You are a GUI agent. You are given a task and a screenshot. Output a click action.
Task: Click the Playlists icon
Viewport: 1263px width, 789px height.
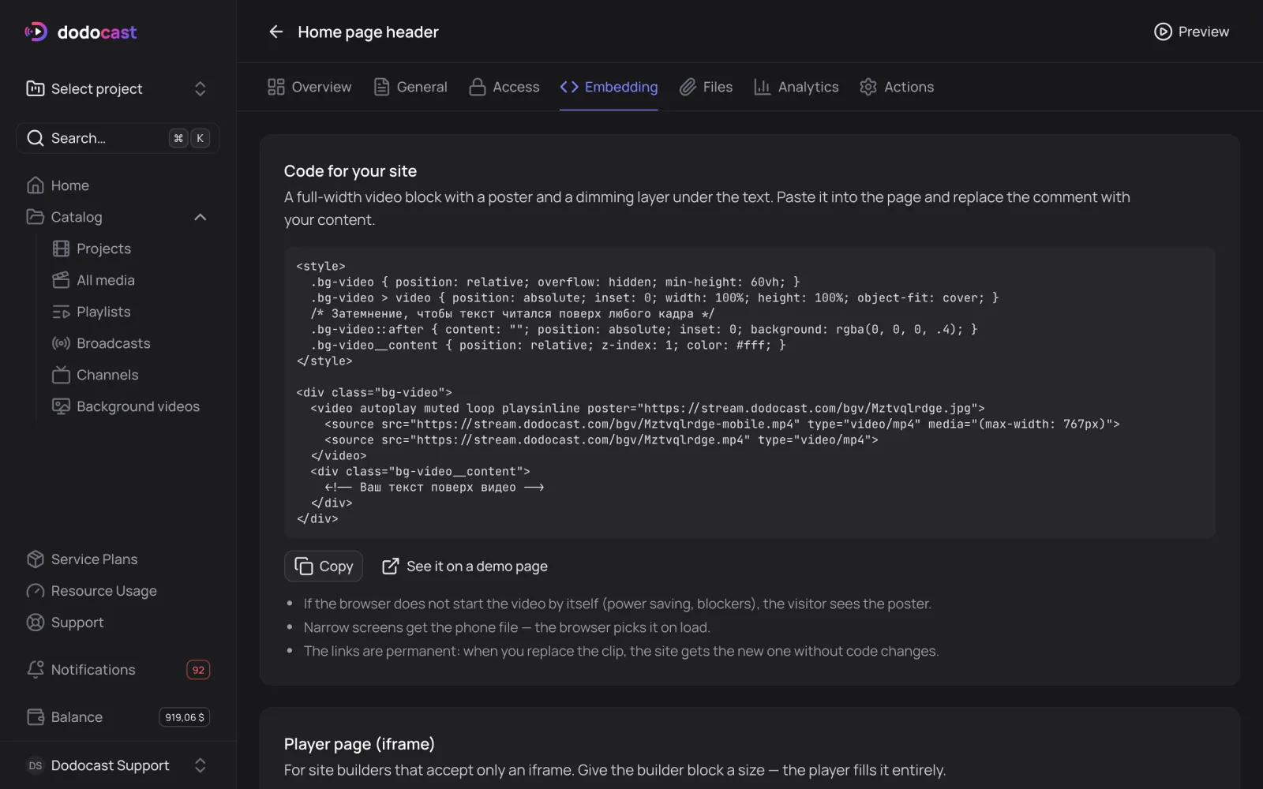click(x=61, y=312)
